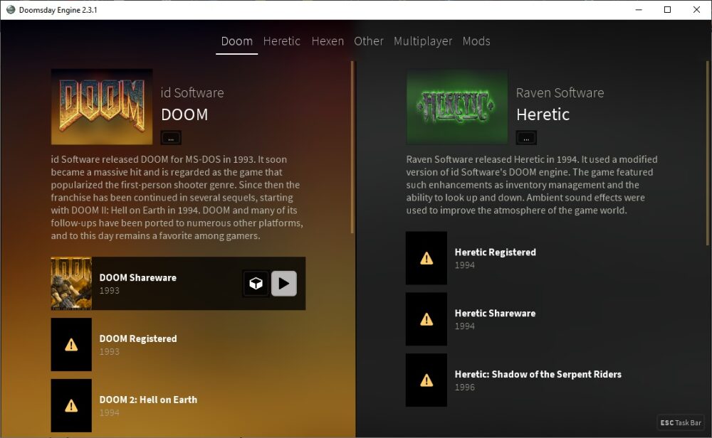Select the DOOM Registered game entry
Viewport: 712px width, 438px height.
coord(178,345)
